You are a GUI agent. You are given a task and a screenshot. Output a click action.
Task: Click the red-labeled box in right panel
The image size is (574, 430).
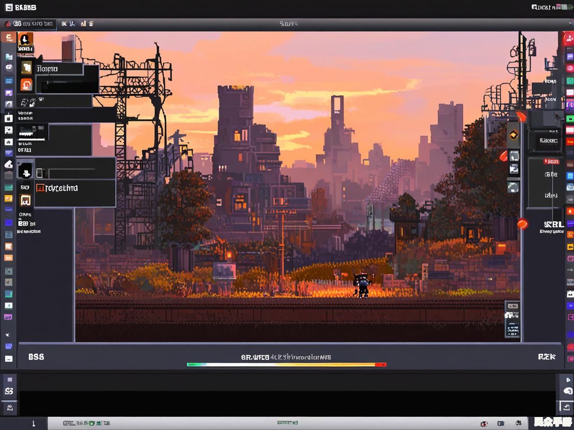551,162
